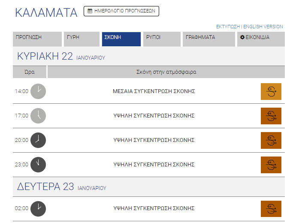Open the ΗΜΕΡΟΛΟΓΙΟ ΠΡΟΓΝΩΣΕΩΝ calendar button

(121, 11)
